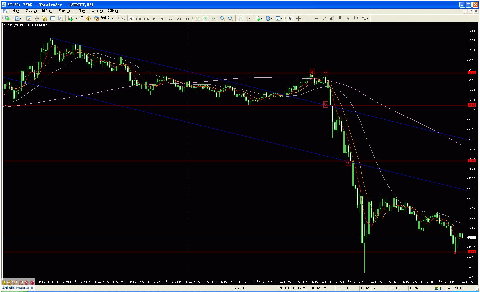Select the M5 timeframe button

pyautogui.click(x=131, y=18)
